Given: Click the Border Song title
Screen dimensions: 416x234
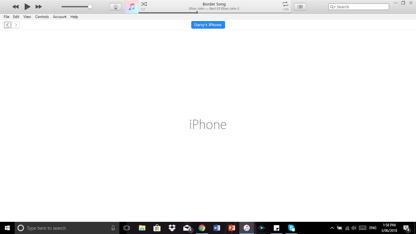Looking at the screenshot, I should click(x=214, y=4).
